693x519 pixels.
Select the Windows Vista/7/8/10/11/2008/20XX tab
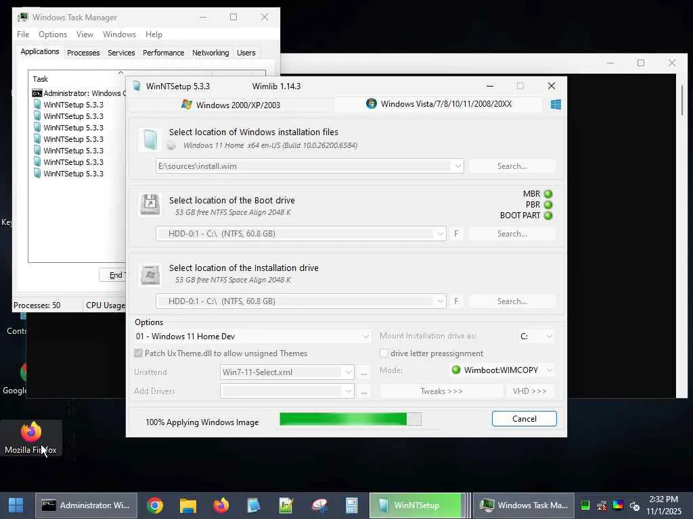pos(439,104)
